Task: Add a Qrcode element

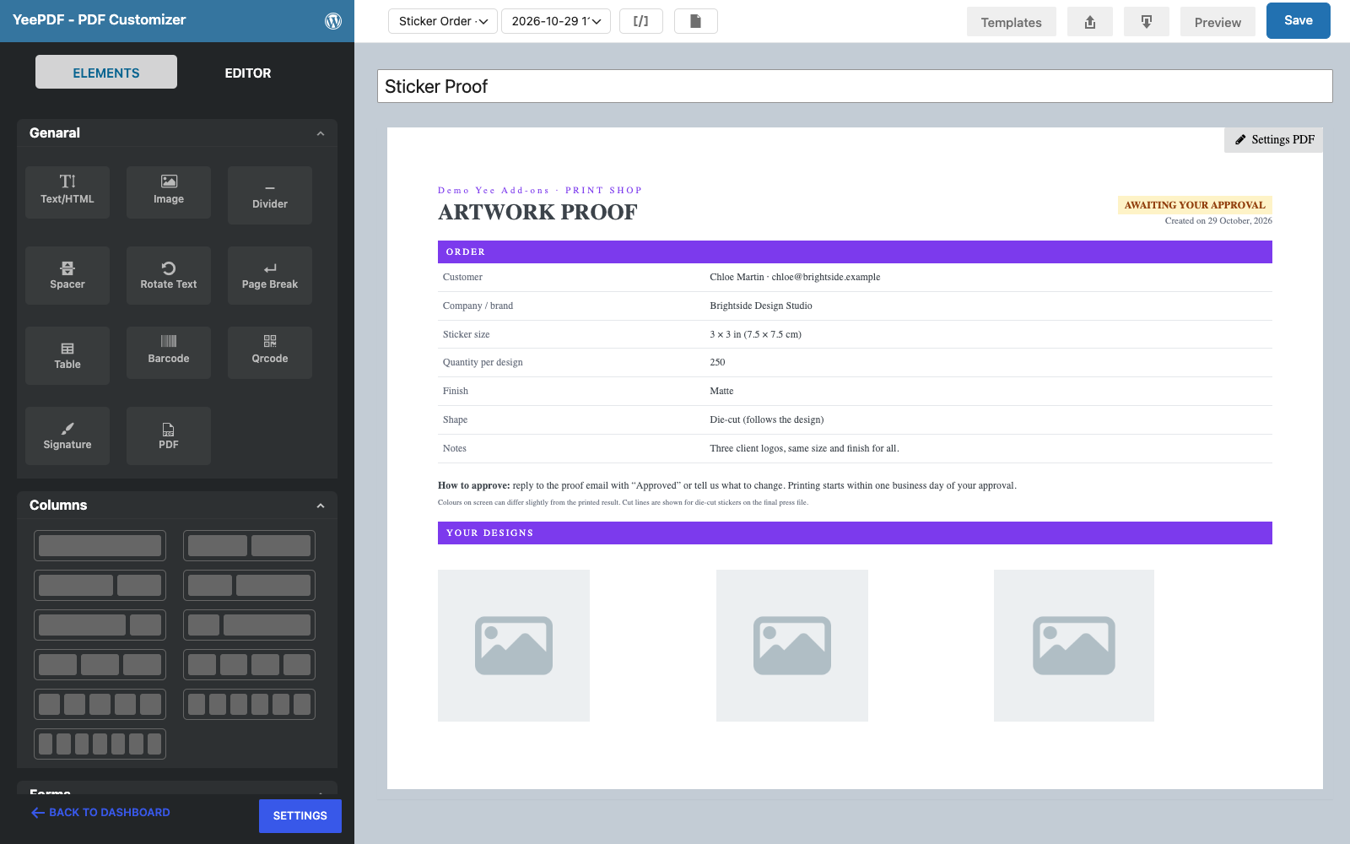Action: click(x=270, y=352)
